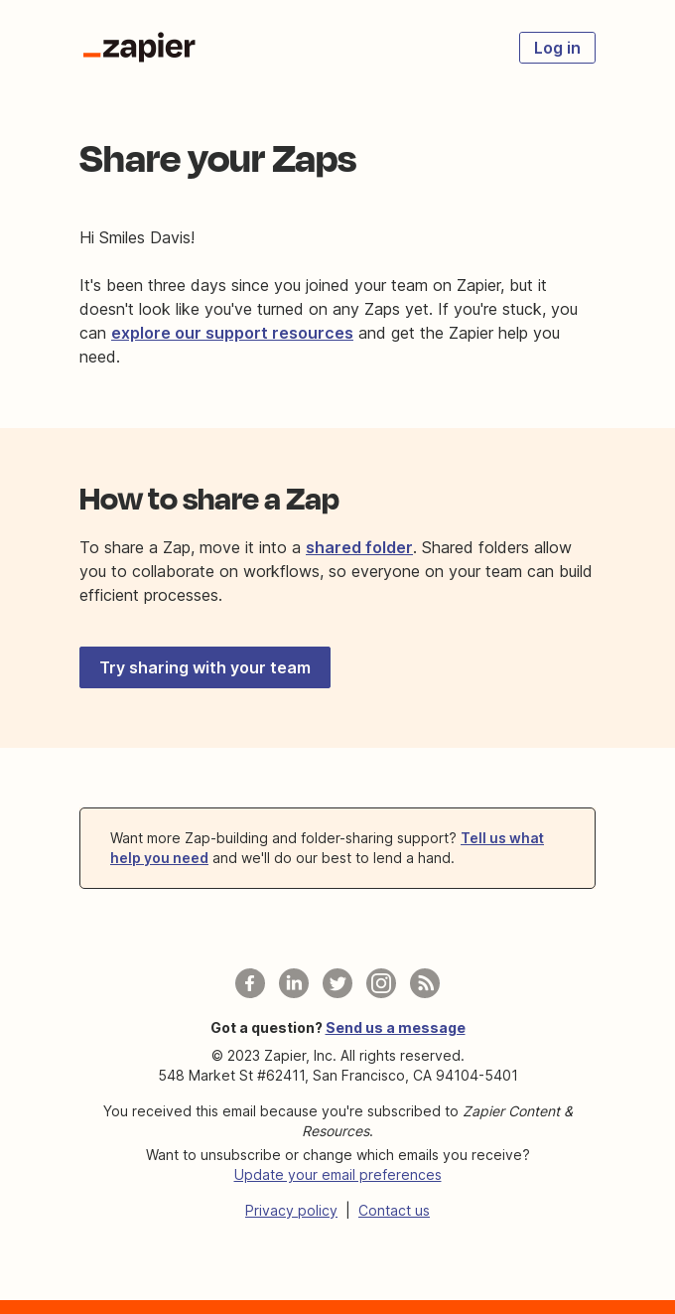
Task: Click Try sharing with your team
Action: click(204, 666)
